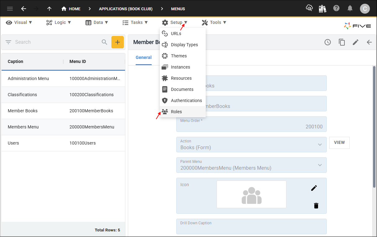Select the Members Menu row
This screenshot has height=237, width=377.
(63, 127)
